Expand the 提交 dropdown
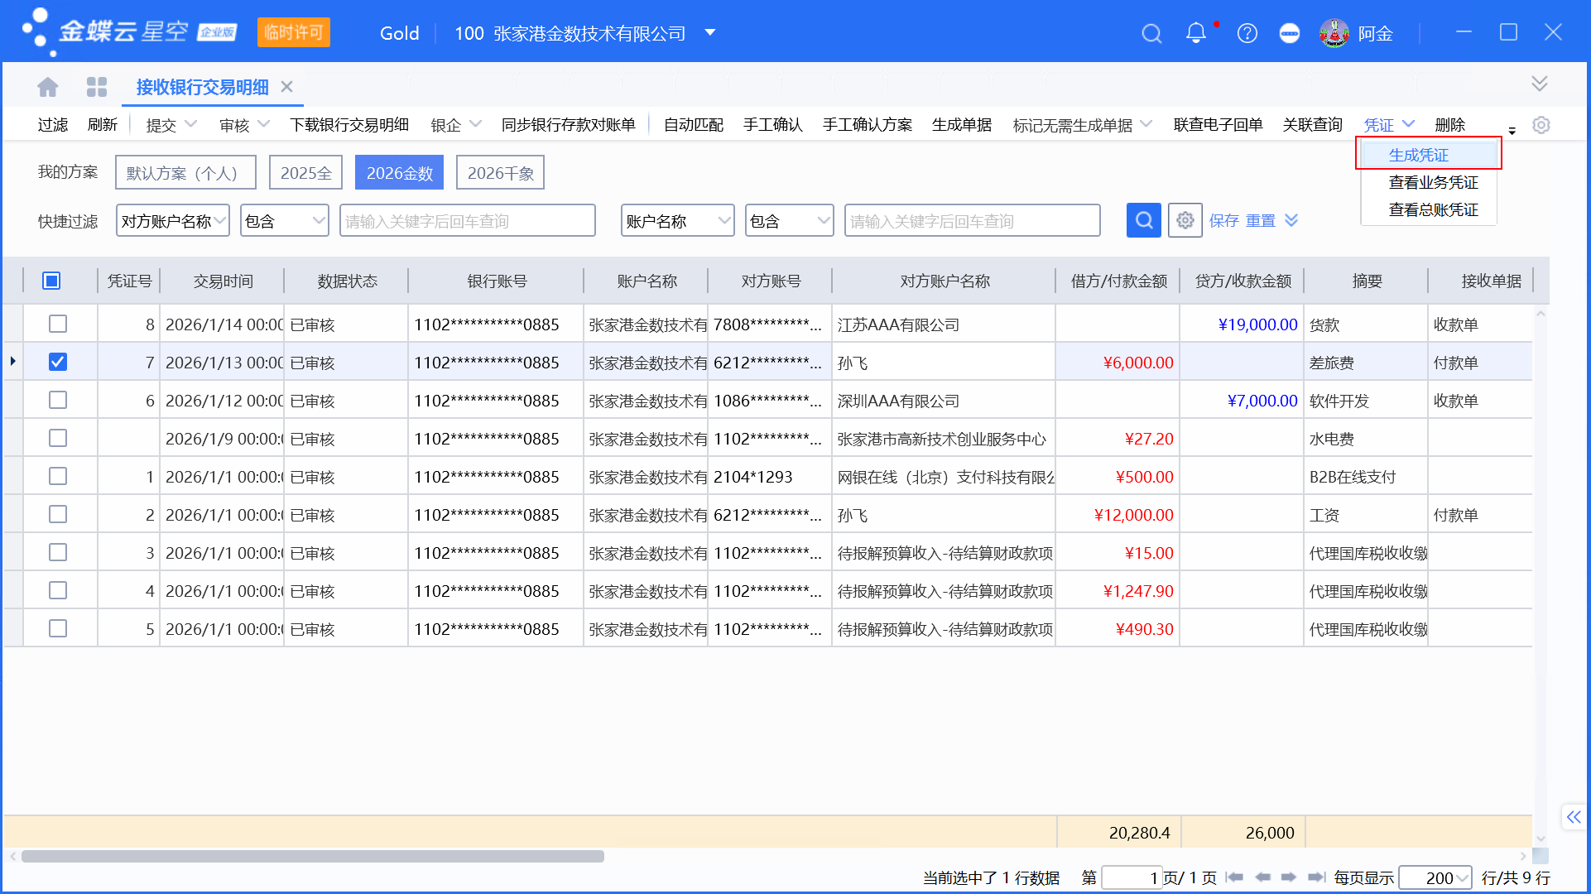The height and width of the screenshot is (894, 1591). [x=191, y=124]
